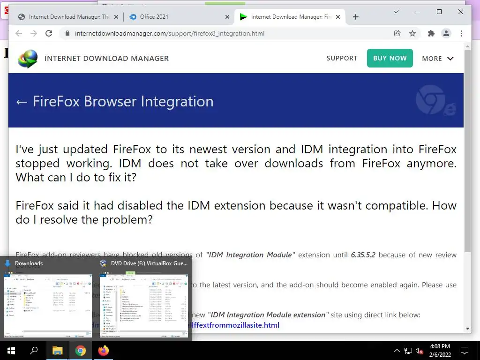Image resolution: width=480 pixels, height=360 pixels.
Task: Click the 'IDM Integration Module' bold text
Action: tap(250, 255)
